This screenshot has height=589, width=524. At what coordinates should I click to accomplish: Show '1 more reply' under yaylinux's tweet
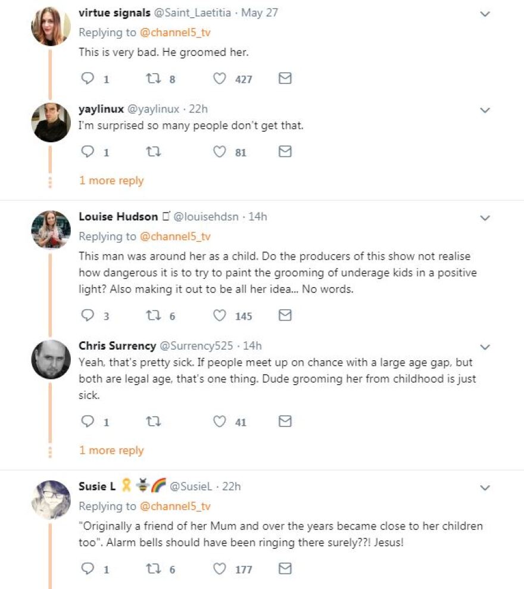point(111,180)
